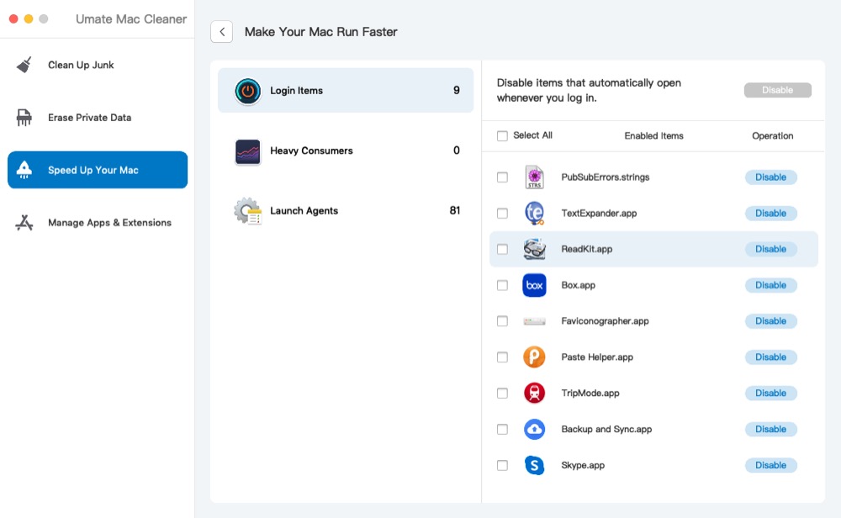
Task: Click the Login Items power icon
Action: pyautogui.click(x=247, y=91)
